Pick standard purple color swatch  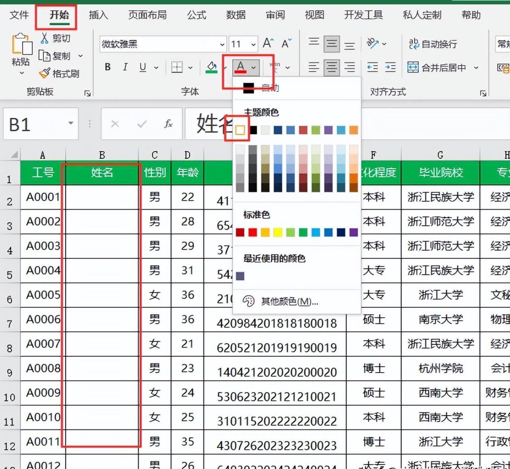pyautogui.click(x=353, y=232)
